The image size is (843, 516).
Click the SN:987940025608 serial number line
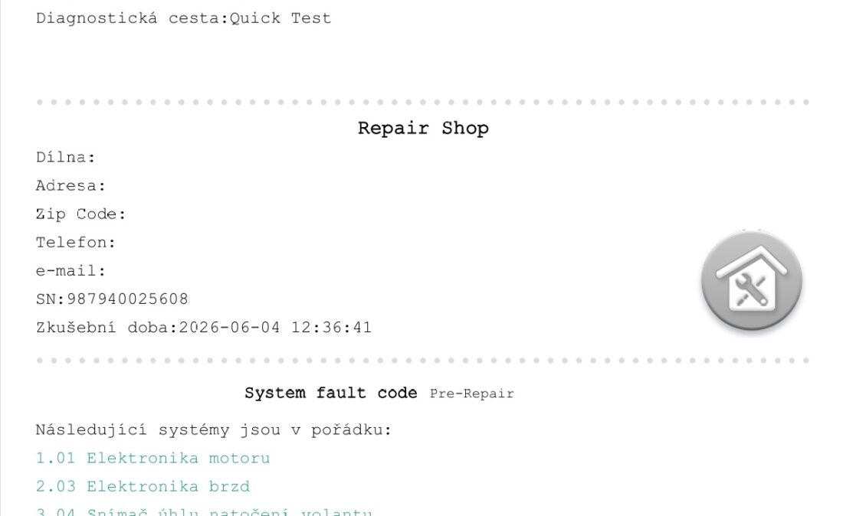(112, 299)
